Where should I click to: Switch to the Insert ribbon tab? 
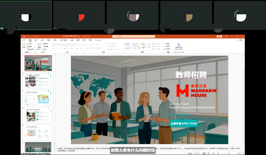pyautogui.click(x=36, y=40)
